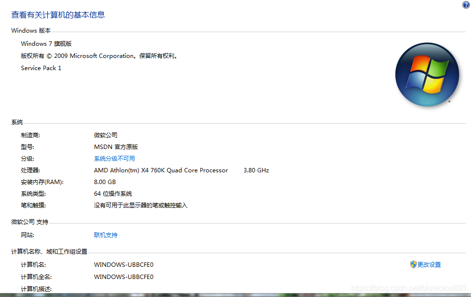The width and height of the screenshot is (471, 297).
Task: Click the 没有可用于此显示器的笔或触控输入 text
Action: (141, 205)
